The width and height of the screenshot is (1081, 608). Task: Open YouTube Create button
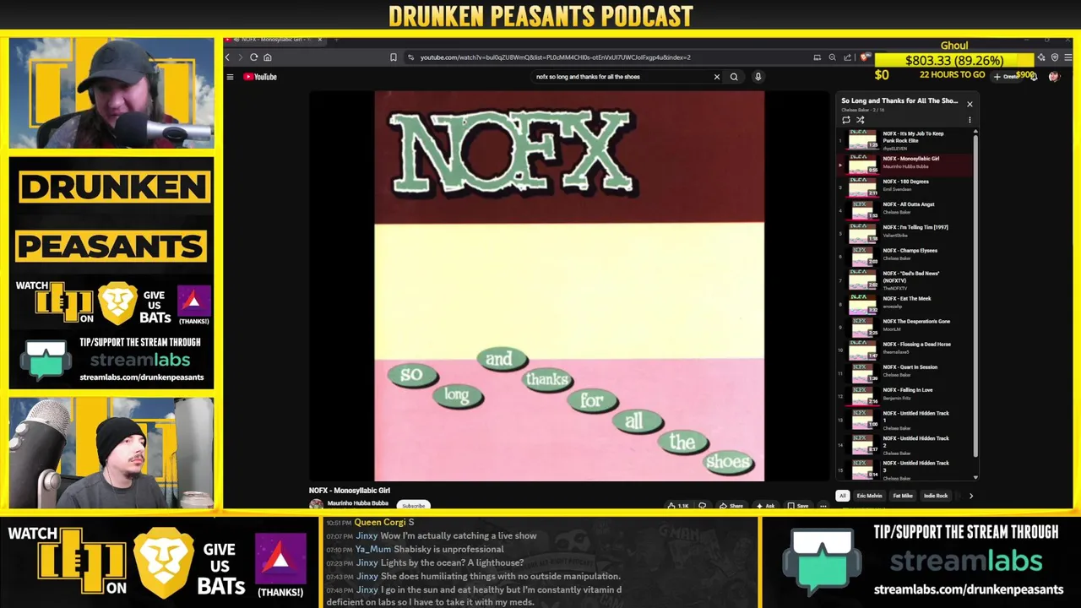(1005, 77)
